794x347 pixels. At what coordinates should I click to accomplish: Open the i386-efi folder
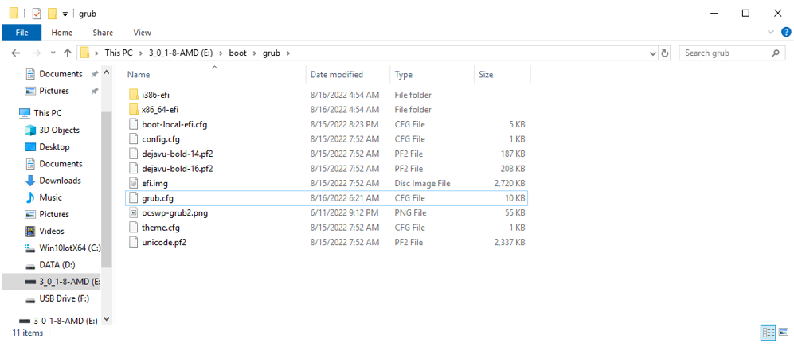(x=154, y=95)
